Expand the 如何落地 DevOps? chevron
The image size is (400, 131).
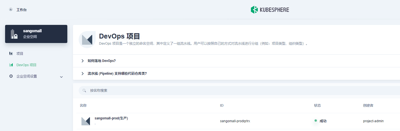pyautogui.click(x=82, y=61)
